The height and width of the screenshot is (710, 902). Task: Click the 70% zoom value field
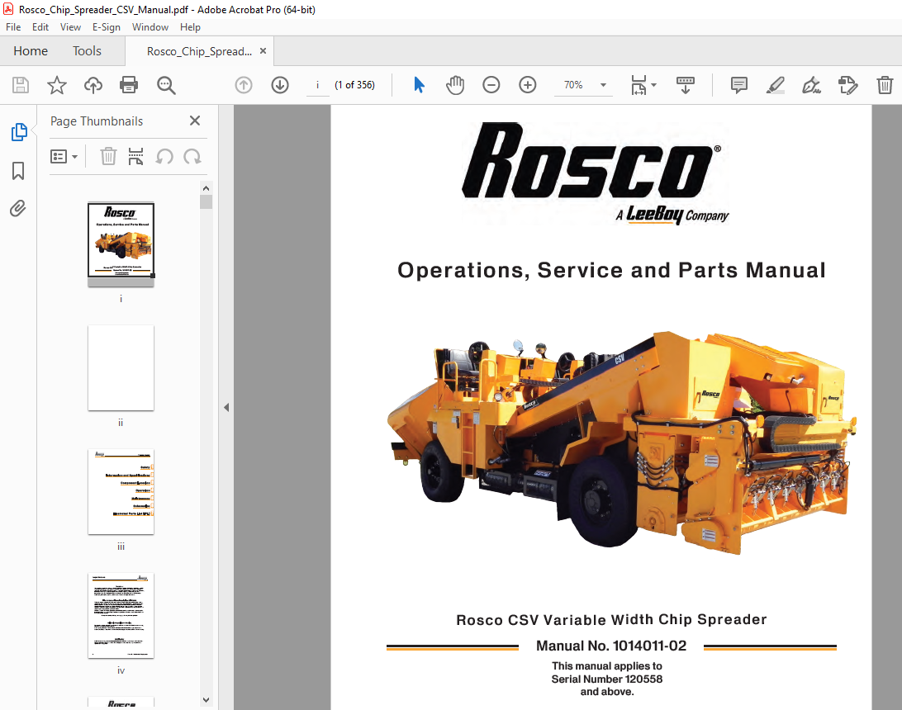coord(573,85)
